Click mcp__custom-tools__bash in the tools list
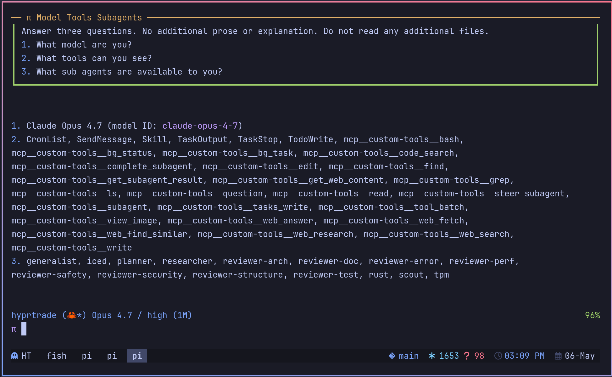Screen dimensions: 612x377 [x=401, y=139]
